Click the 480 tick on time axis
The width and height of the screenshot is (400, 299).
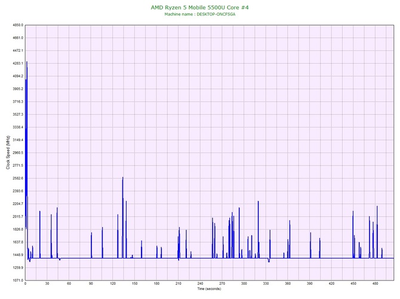click(x=376, y=284)
